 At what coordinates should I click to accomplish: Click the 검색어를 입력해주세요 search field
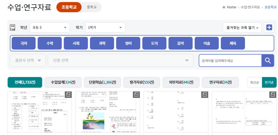coord(230,60)
